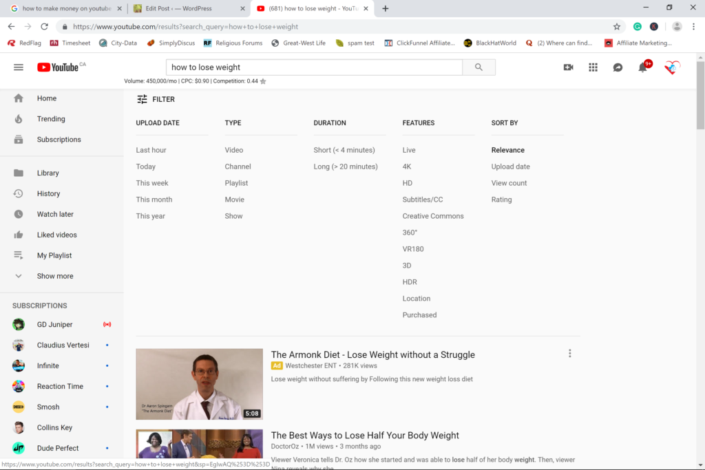705x470 pixels.
Task: Sort results by Upload date
Action: point(510,167)
